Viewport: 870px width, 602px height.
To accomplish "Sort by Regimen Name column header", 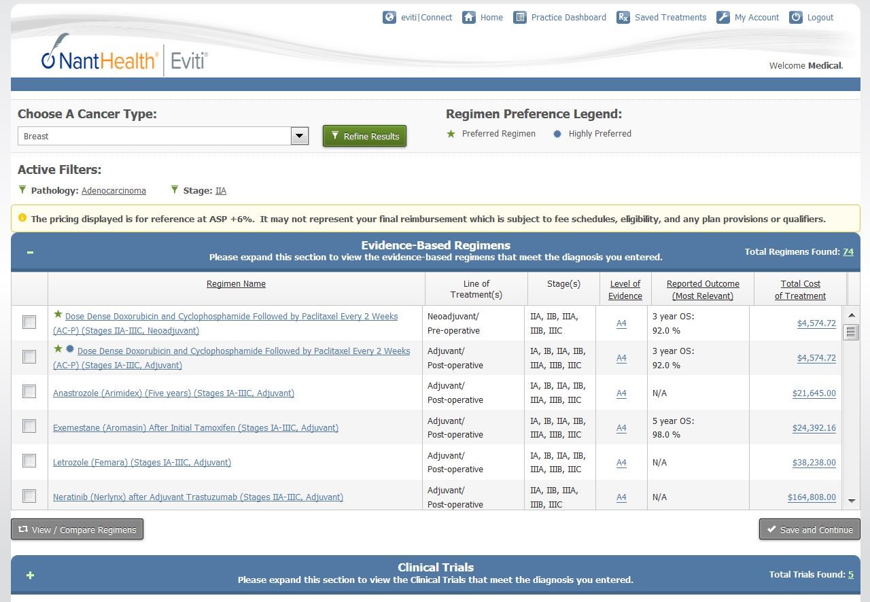I will click(236, 284).
